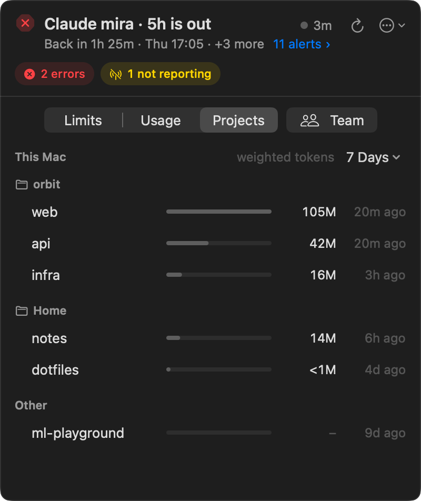This screenshot has width=421, height=501.
Task: Click the 9d ago timestamp
Action: point(385,433)
